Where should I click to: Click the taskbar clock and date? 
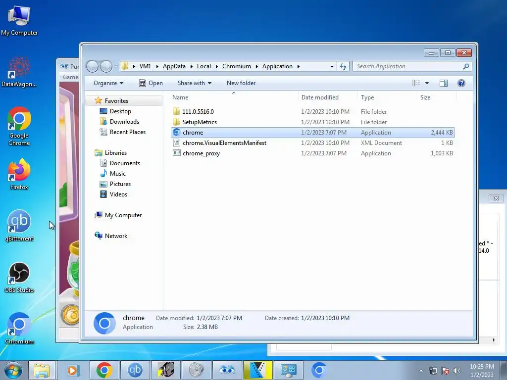point(481,371)
